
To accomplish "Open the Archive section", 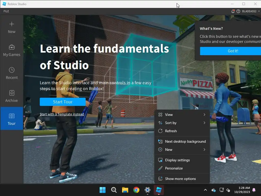I will [12, 96].
